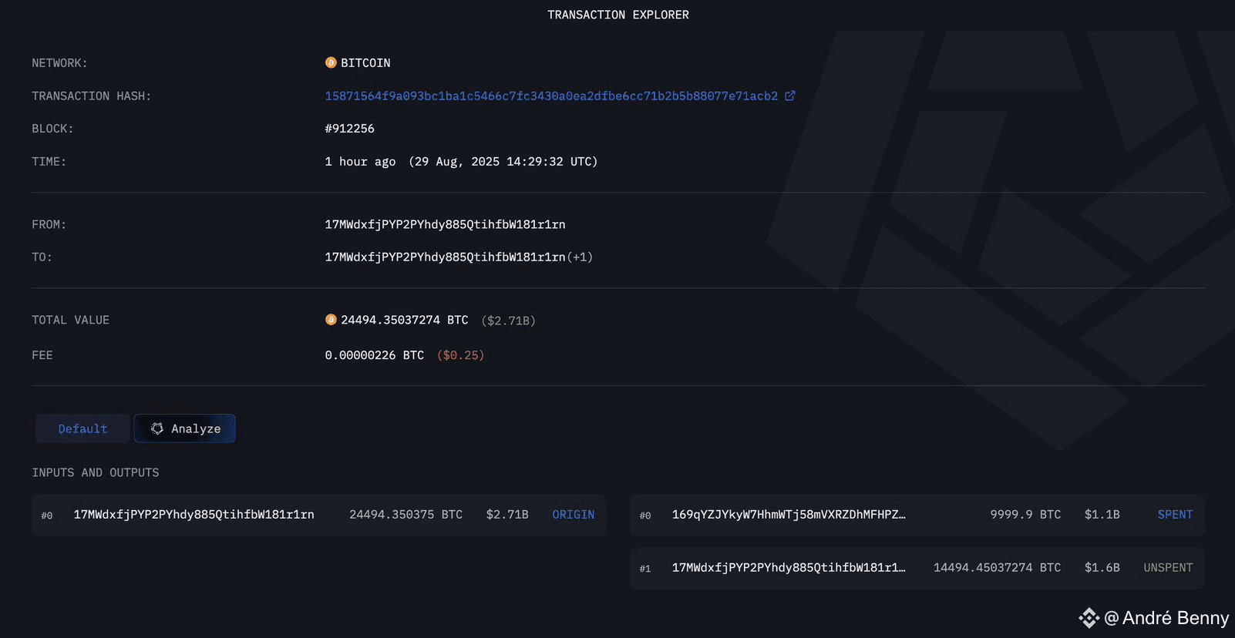
Task: Click the 14494.45037274 BTC output amount
Action: 997,568
